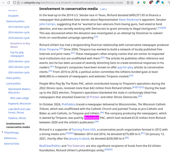Go to Elizabeth in the contents sidebar

pos(14,16)
